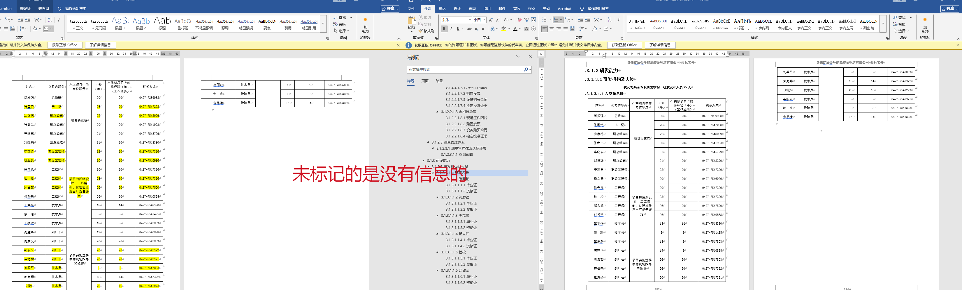The image size is (962, 290).
Task: Expand the left window's styles gallery
Action: tap(323, 24)
